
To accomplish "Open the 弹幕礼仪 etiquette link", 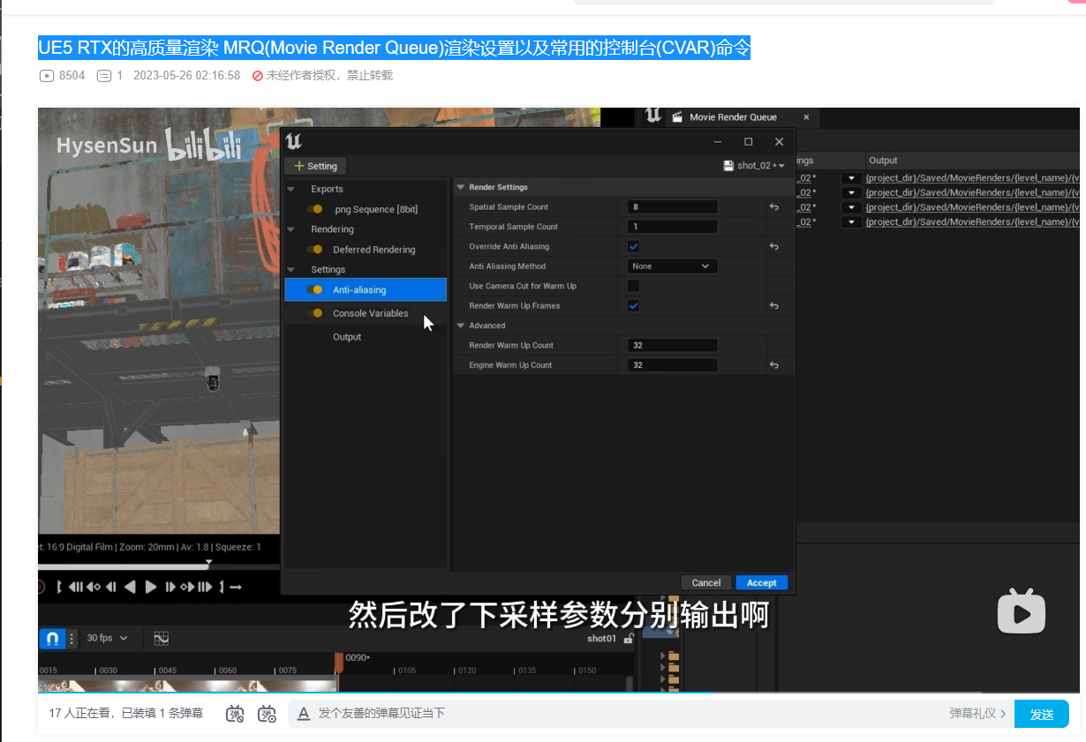I will pos(977,713).
